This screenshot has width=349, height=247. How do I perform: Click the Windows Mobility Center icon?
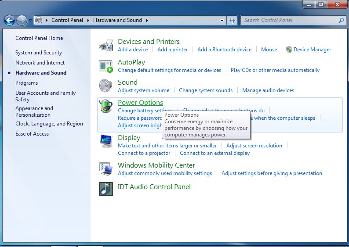[106, 169]
